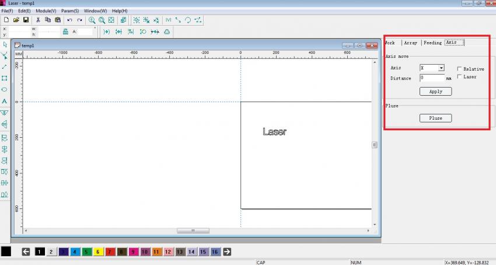Select the Rectangle drawing tool
This screenshot has height=265, width=496.
[5, 78]
